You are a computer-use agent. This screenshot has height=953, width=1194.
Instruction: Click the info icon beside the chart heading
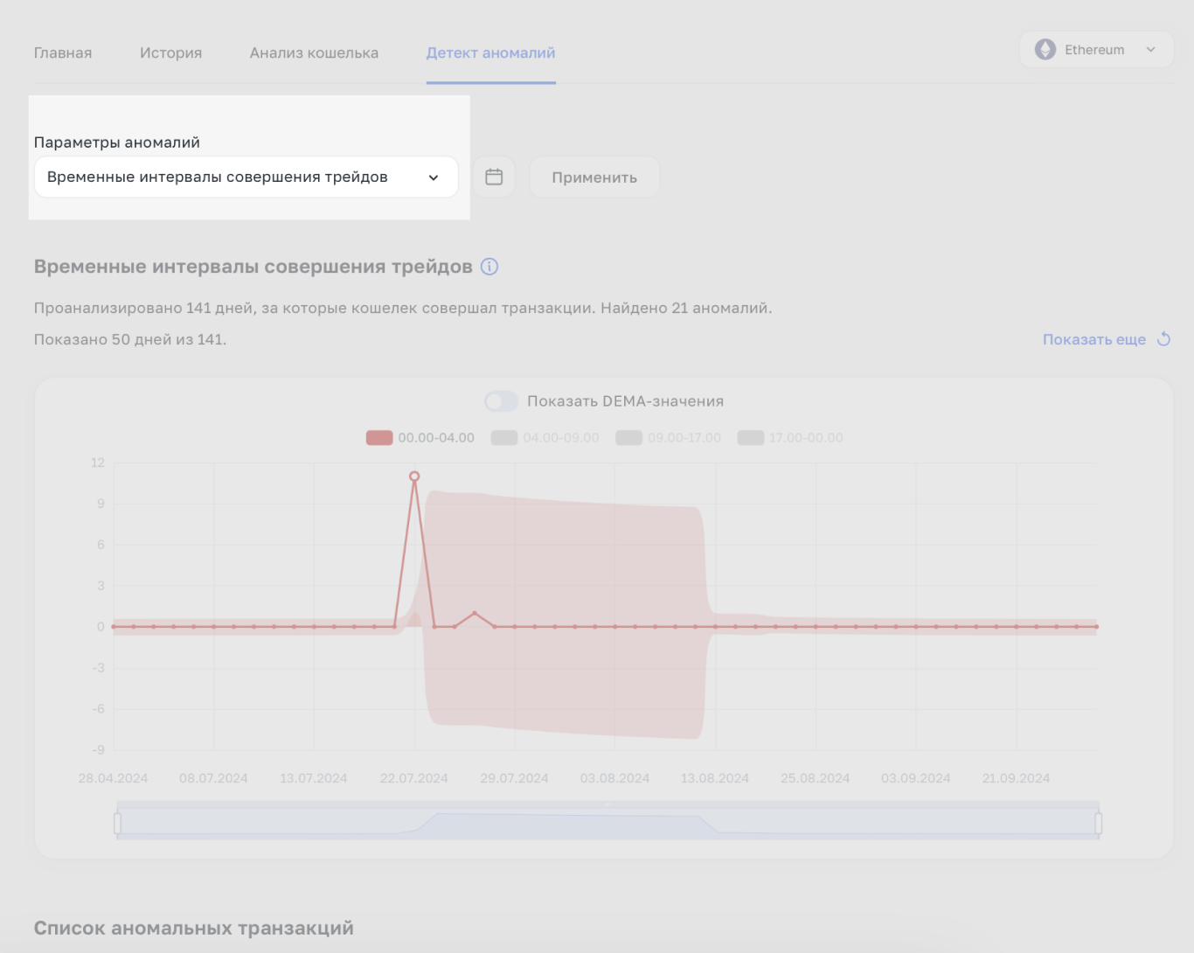[489, 267]
